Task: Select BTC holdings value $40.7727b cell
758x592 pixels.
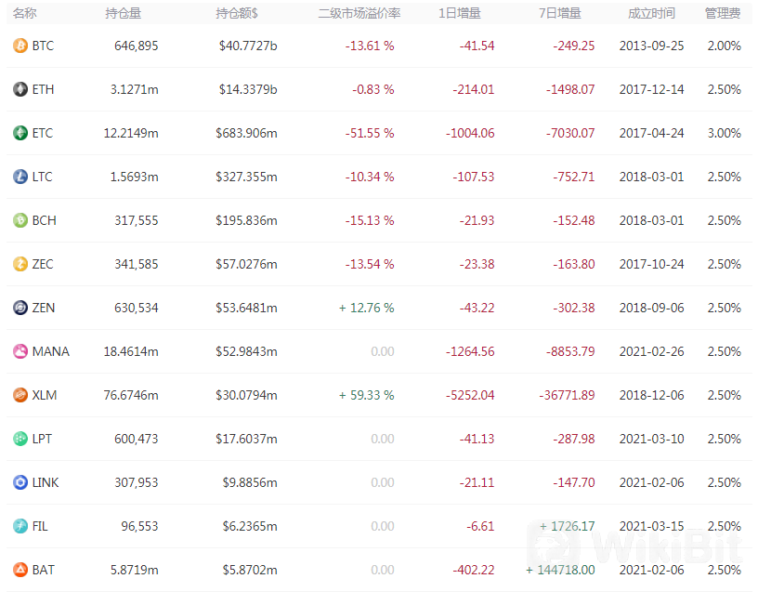Action: 248,46
